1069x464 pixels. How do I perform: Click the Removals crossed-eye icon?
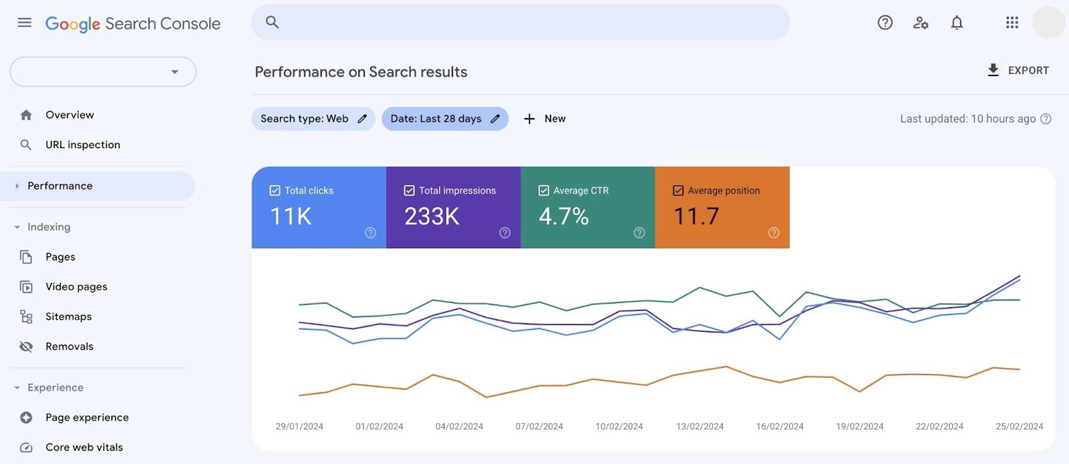point(26,346)
